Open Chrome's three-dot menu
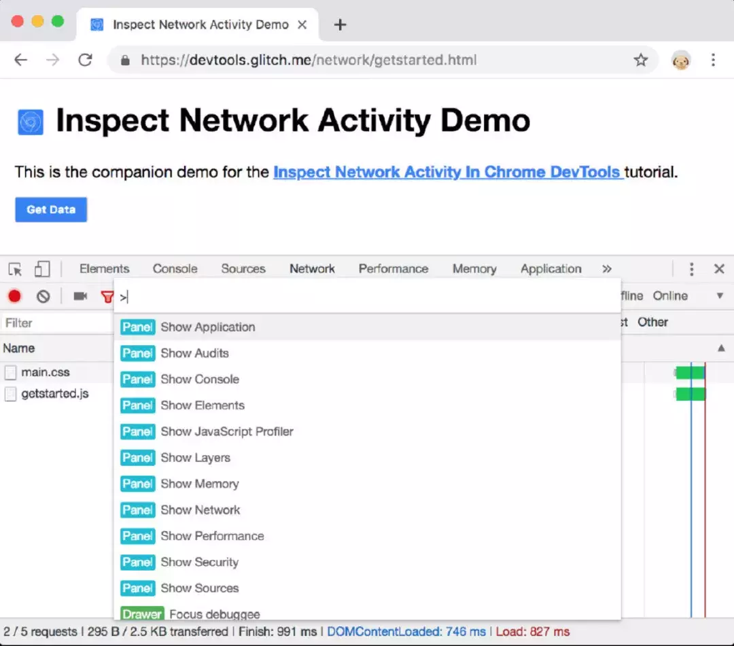This screenshot has width=734, height=646. (x=713, y=60)
